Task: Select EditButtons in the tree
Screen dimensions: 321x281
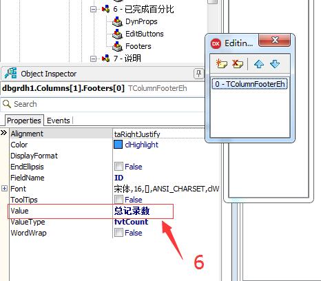Action: pos(145,34)
